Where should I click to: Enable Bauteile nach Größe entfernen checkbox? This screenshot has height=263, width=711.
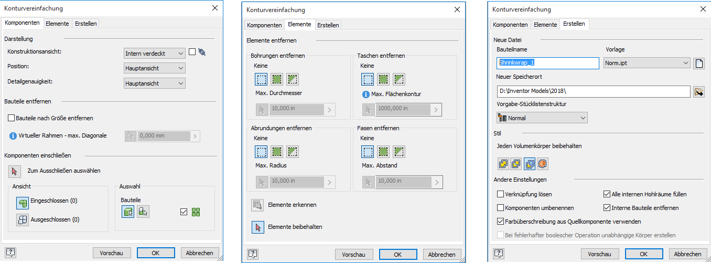(12, 118)
